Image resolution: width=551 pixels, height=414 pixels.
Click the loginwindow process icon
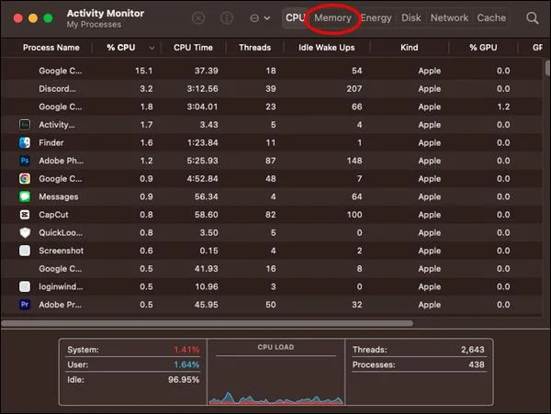(x=25, y=286)
